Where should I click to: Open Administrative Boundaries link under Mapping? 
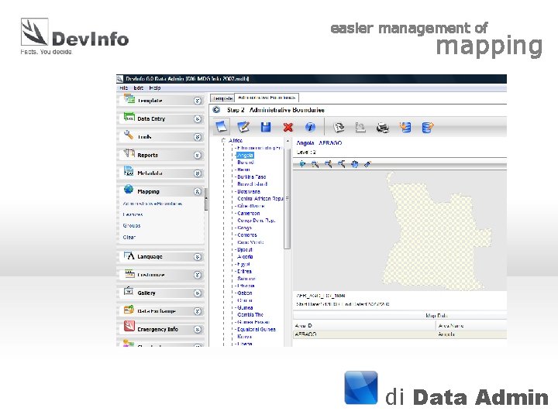coord(153,204)
